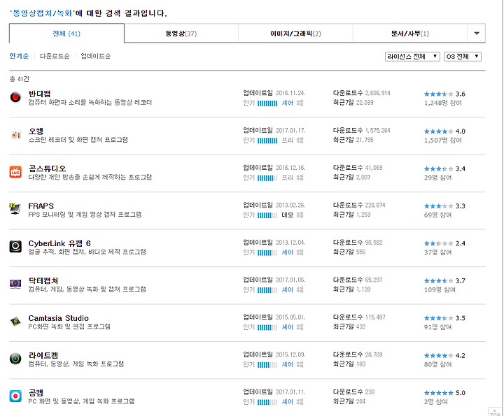The image size is (504, 416).
Task: Expand more category tabs with arrow
Action: 476,33
